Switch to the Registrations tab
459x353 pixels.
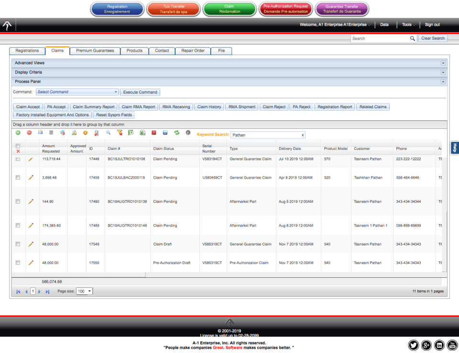(x=27, y=51)
